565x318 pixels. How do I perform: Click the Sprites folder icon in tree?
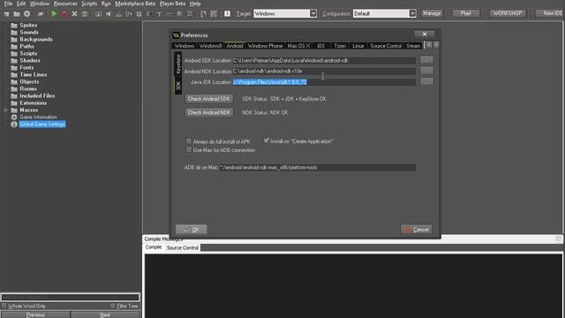pyautogui.click(x=14, y=26)
